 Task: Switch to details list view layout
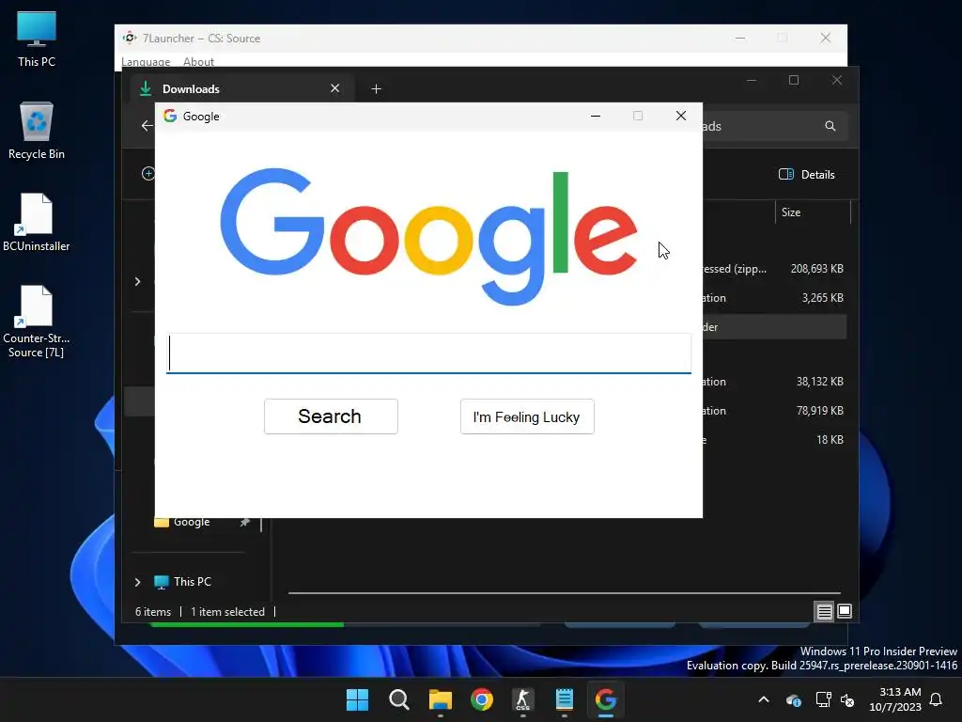[824, 611]
